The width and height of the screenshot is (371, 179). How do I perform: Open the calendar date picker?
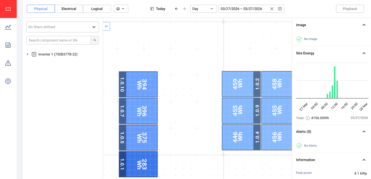pos(280,9)
